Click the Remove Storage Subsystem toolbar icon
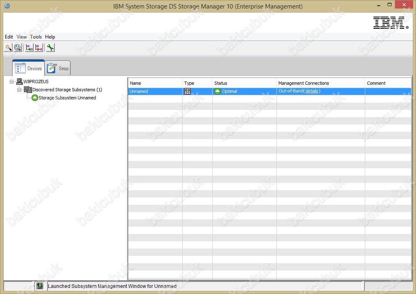 click(39, 48)
